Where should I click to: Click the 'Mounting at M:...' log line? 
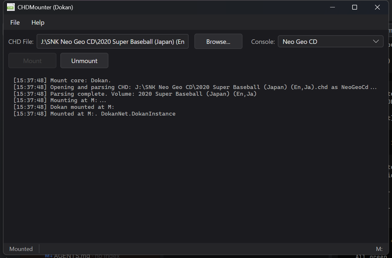(x=60, y=100)
